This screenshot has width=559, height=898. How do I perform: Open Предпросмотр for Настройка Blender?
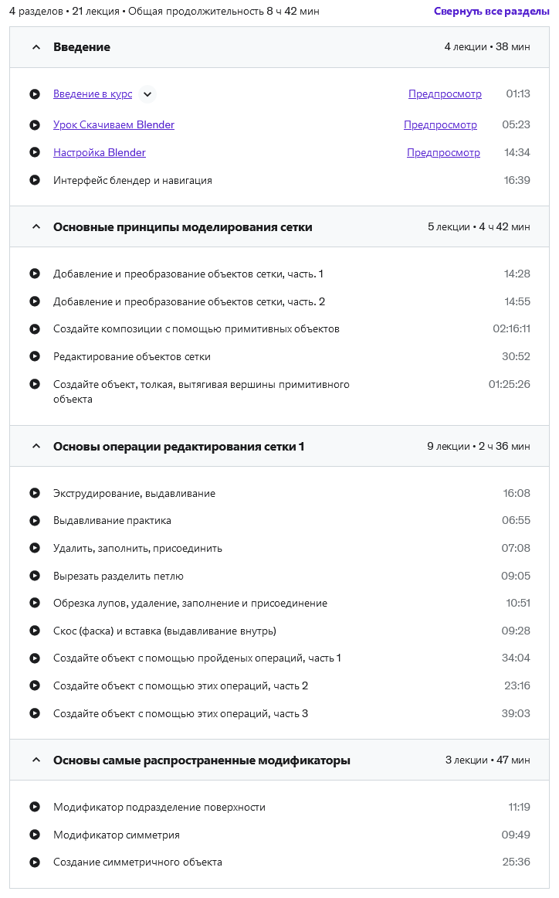[x=443, y=153]
